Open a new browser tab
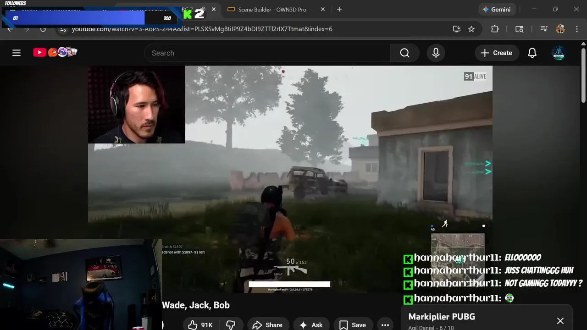This screenshot has height=330, width=587. [x=339, y=9]
